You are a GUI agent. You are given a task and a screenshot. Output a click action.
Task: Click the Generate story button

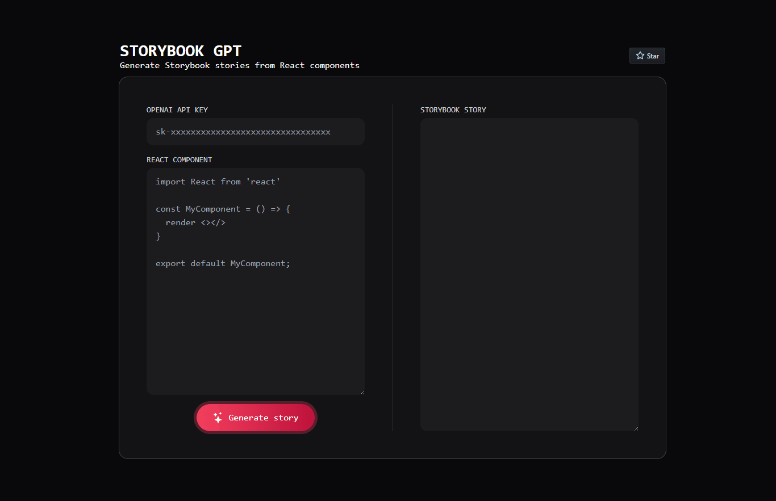tap(256, 418)
